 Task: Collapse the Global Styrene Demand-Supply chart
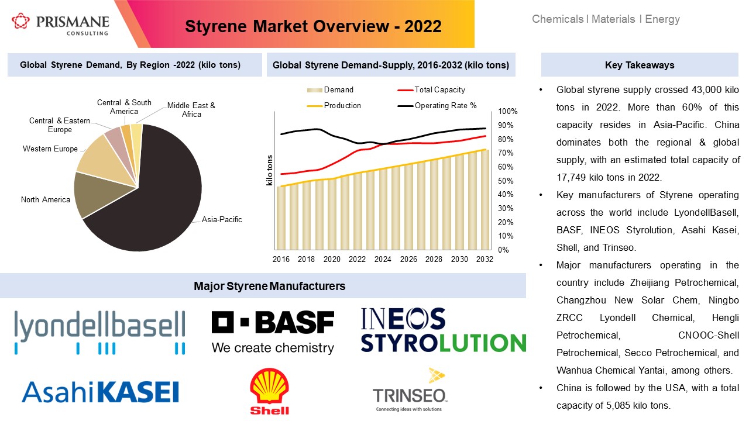click(x=391, y=65)
